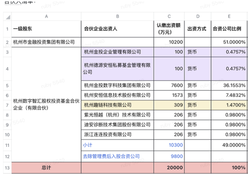Select the 总计 cell in red row

point(46,168)
